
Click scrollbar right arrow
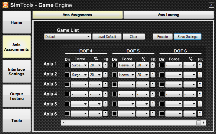tap(204, 123)
